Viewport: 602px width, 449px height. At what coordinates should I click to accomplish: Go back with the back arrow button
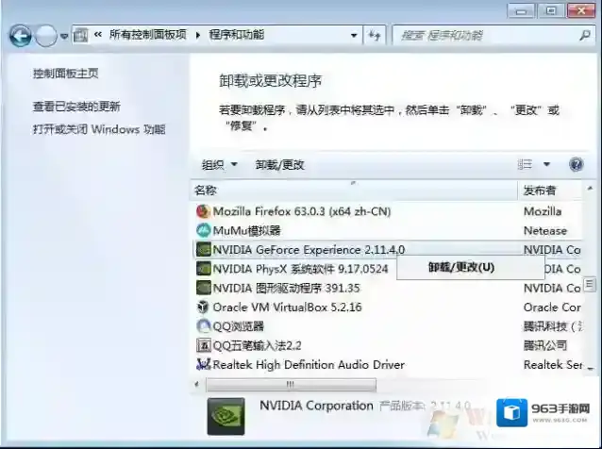(x=20, y=36)
